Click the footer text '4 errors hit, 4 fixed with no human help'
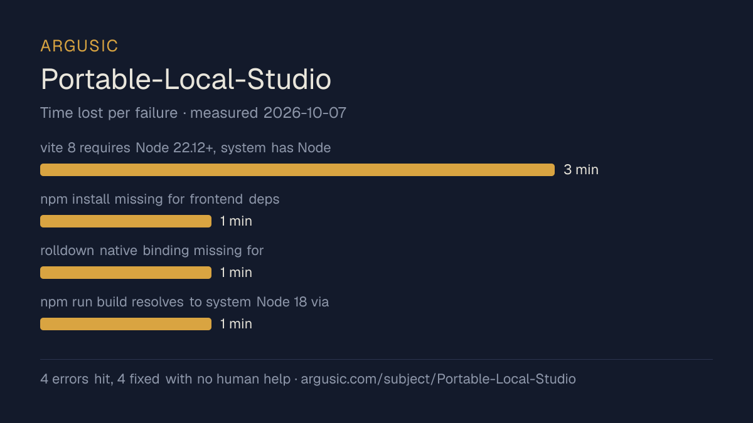The height and width of the screenshot is (423, 753). [x=165, y=379]
